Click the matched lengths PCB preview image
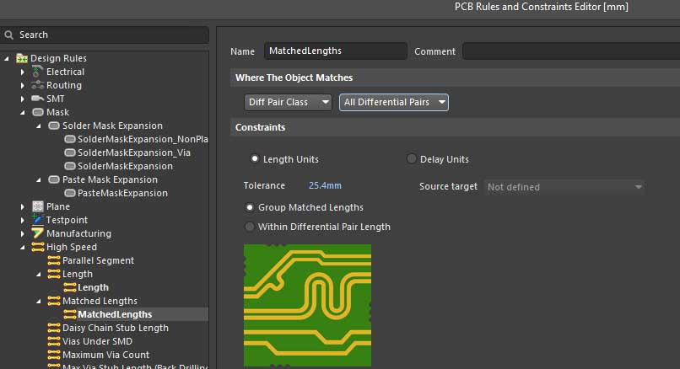 pos(307,304)
